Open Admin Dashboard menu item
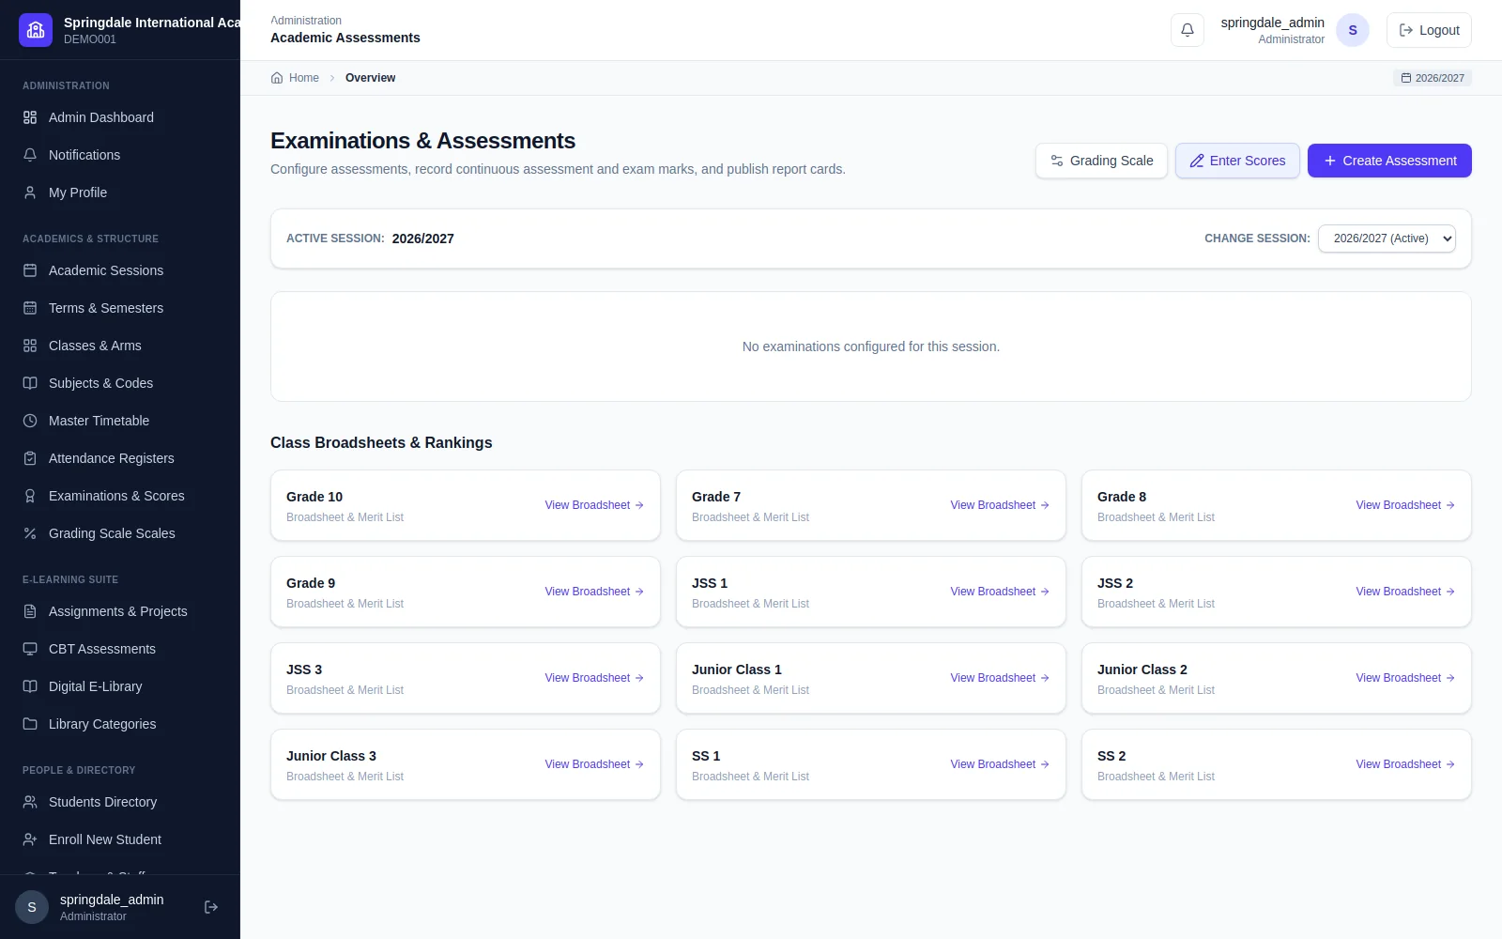Screen dimensions: 1502x939 120,117
